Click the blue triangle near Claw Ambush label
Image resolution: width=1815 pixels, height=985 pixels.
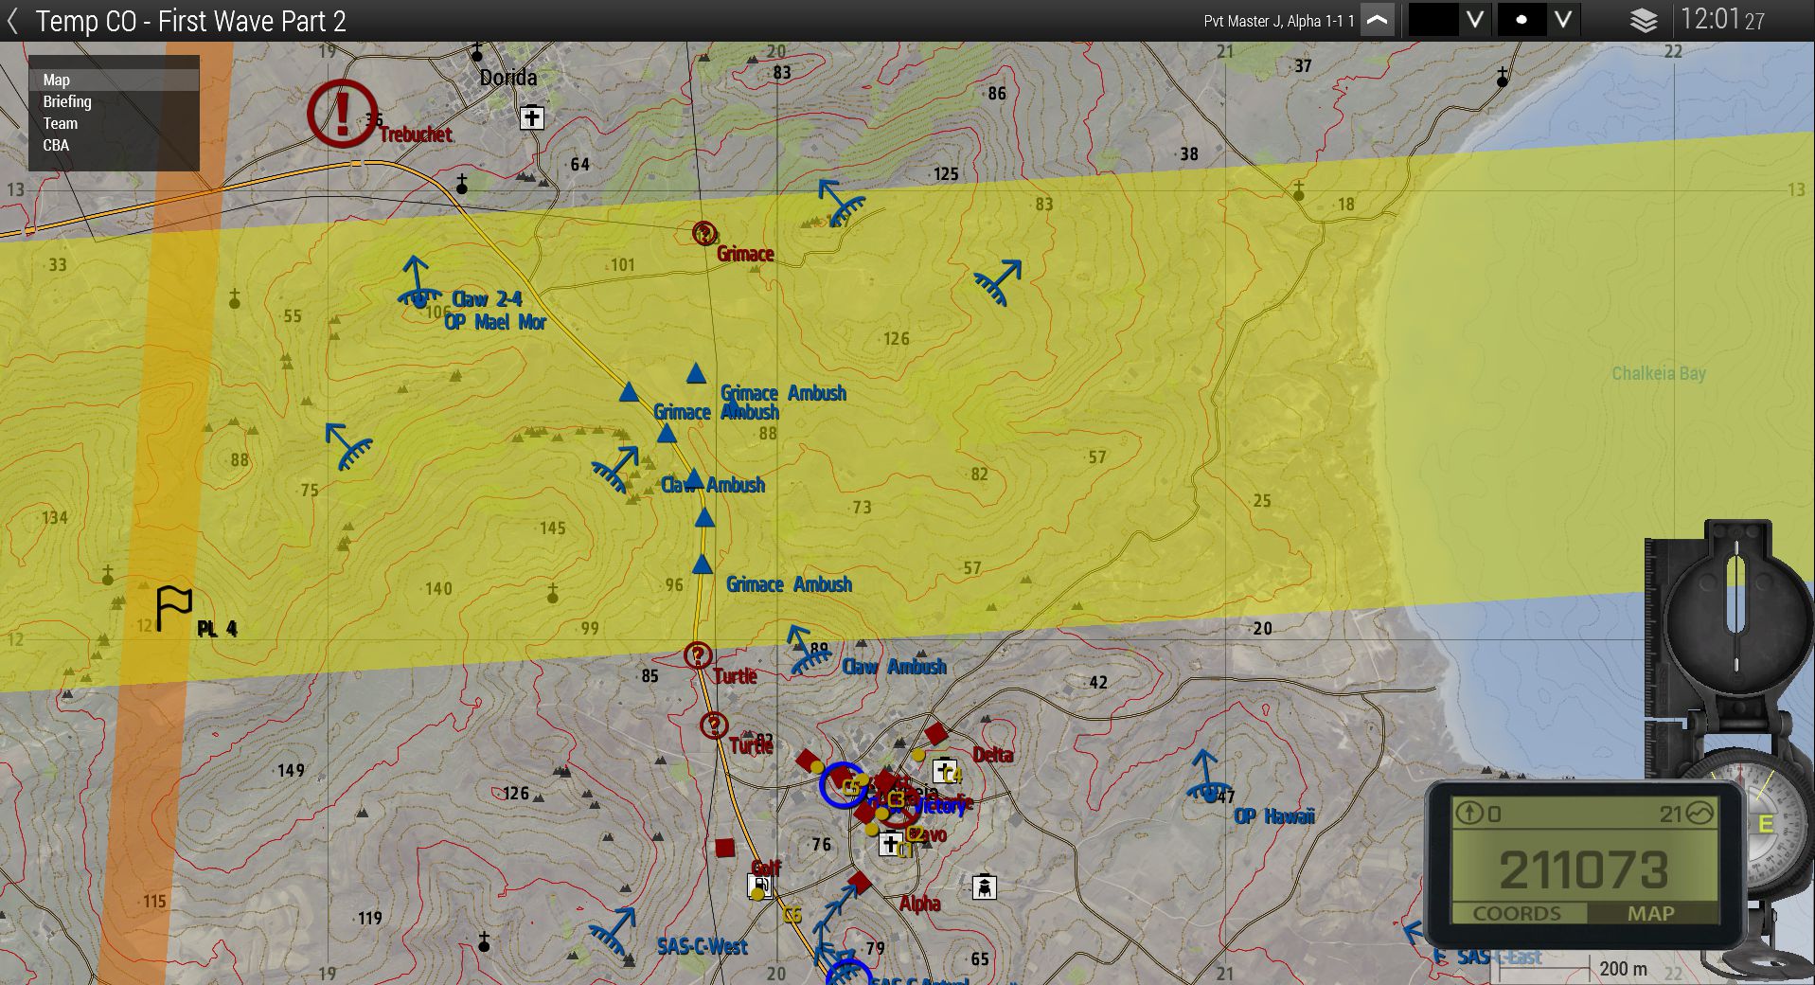click(x=694, y=478)
